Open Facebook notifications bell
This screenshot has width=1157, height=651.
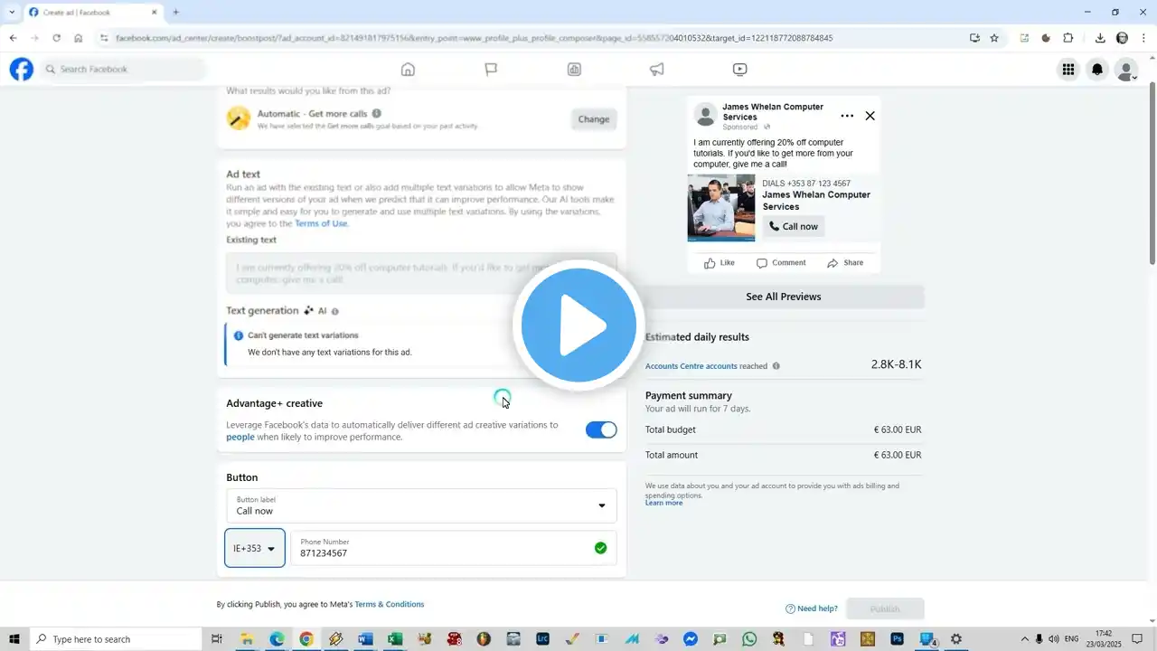1097,70
